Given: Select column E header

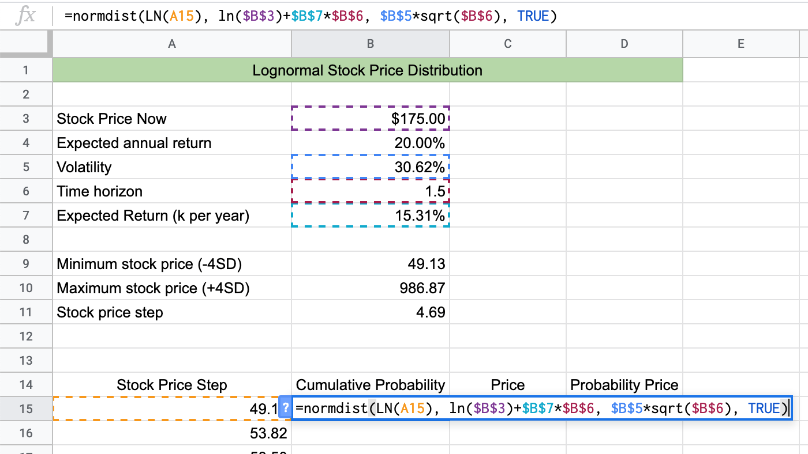Looking at the screenshot, I should click(x=741, y=44).
